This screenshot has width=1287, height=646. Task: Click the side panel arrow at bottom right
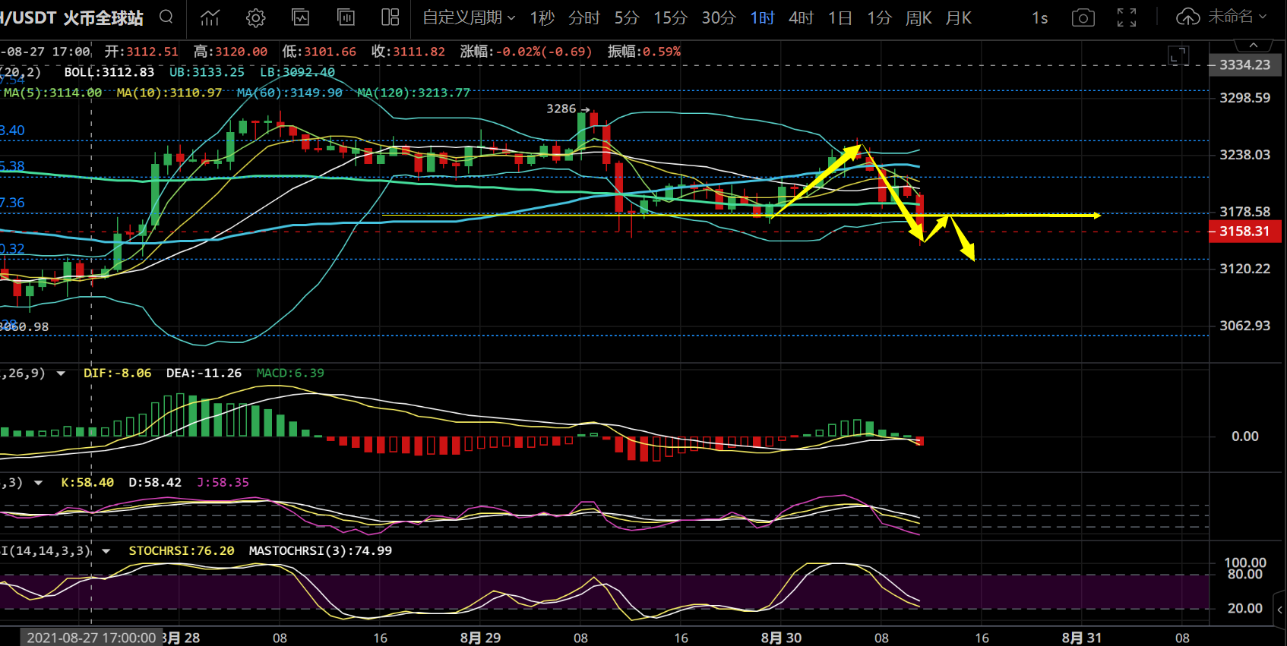tap(1280, 610)
